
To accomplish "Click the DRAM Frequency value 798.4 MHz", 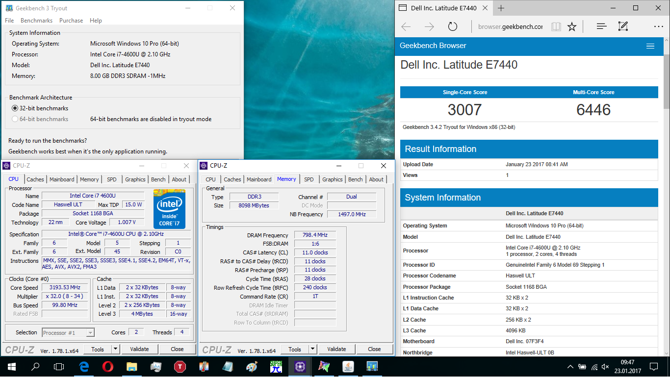I will (x=315, y=235).
